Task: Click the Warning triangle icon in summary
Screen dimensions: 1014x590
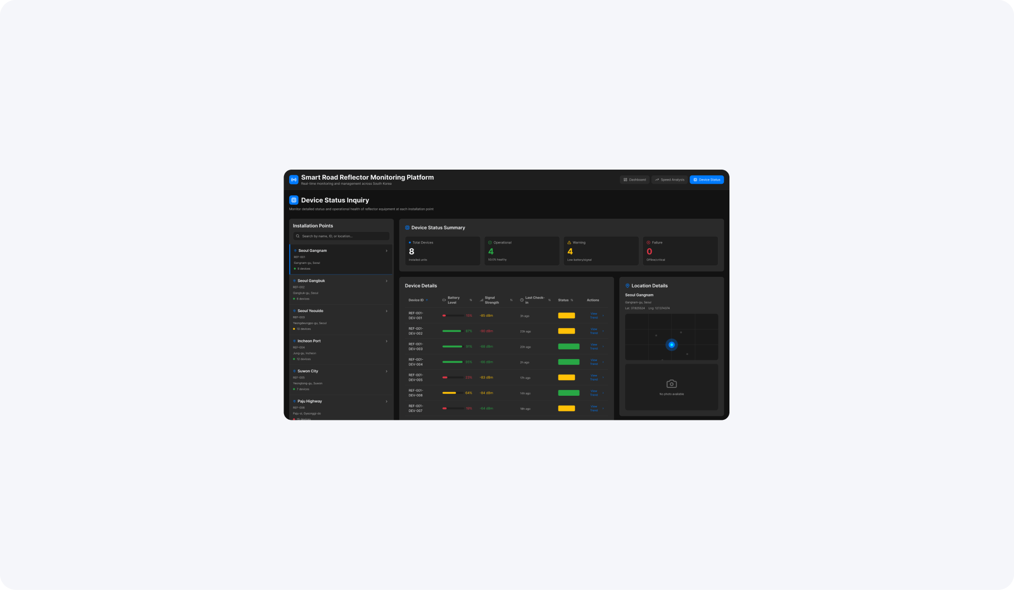Action: pos(569,242)
